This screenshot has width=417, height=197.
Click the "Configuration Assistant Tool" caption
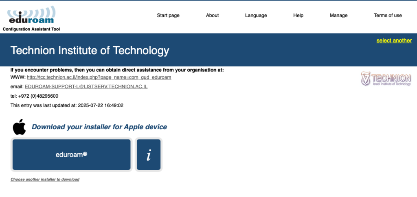click(x=31, y=29)
